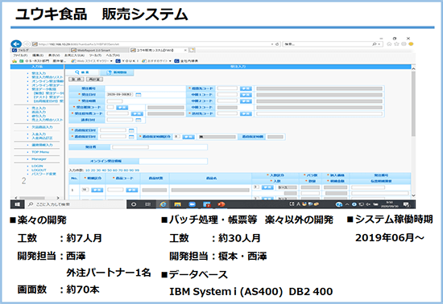Image resolution: width=443 pixels, height=304 pixels.
Task: Open the Windows Start menu
Action: pos(17,204)
